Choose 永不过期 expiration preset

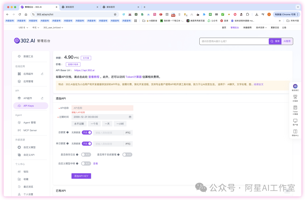79,124
